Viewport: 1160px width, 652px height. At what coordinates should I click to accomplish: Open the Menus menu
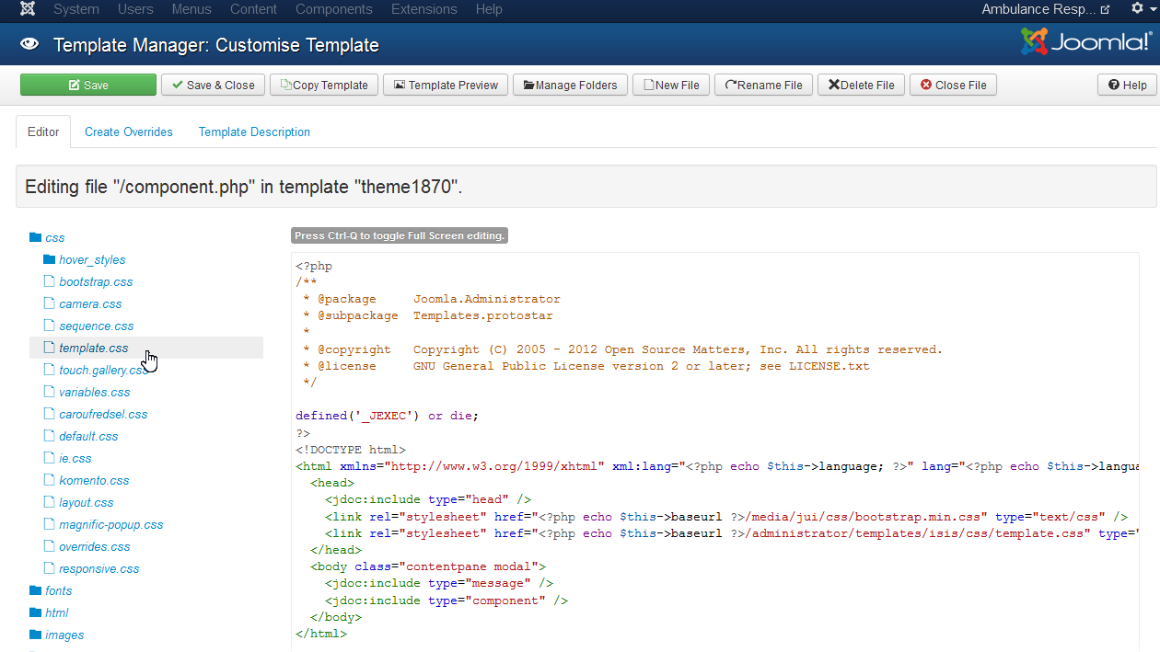coord(191,9)
